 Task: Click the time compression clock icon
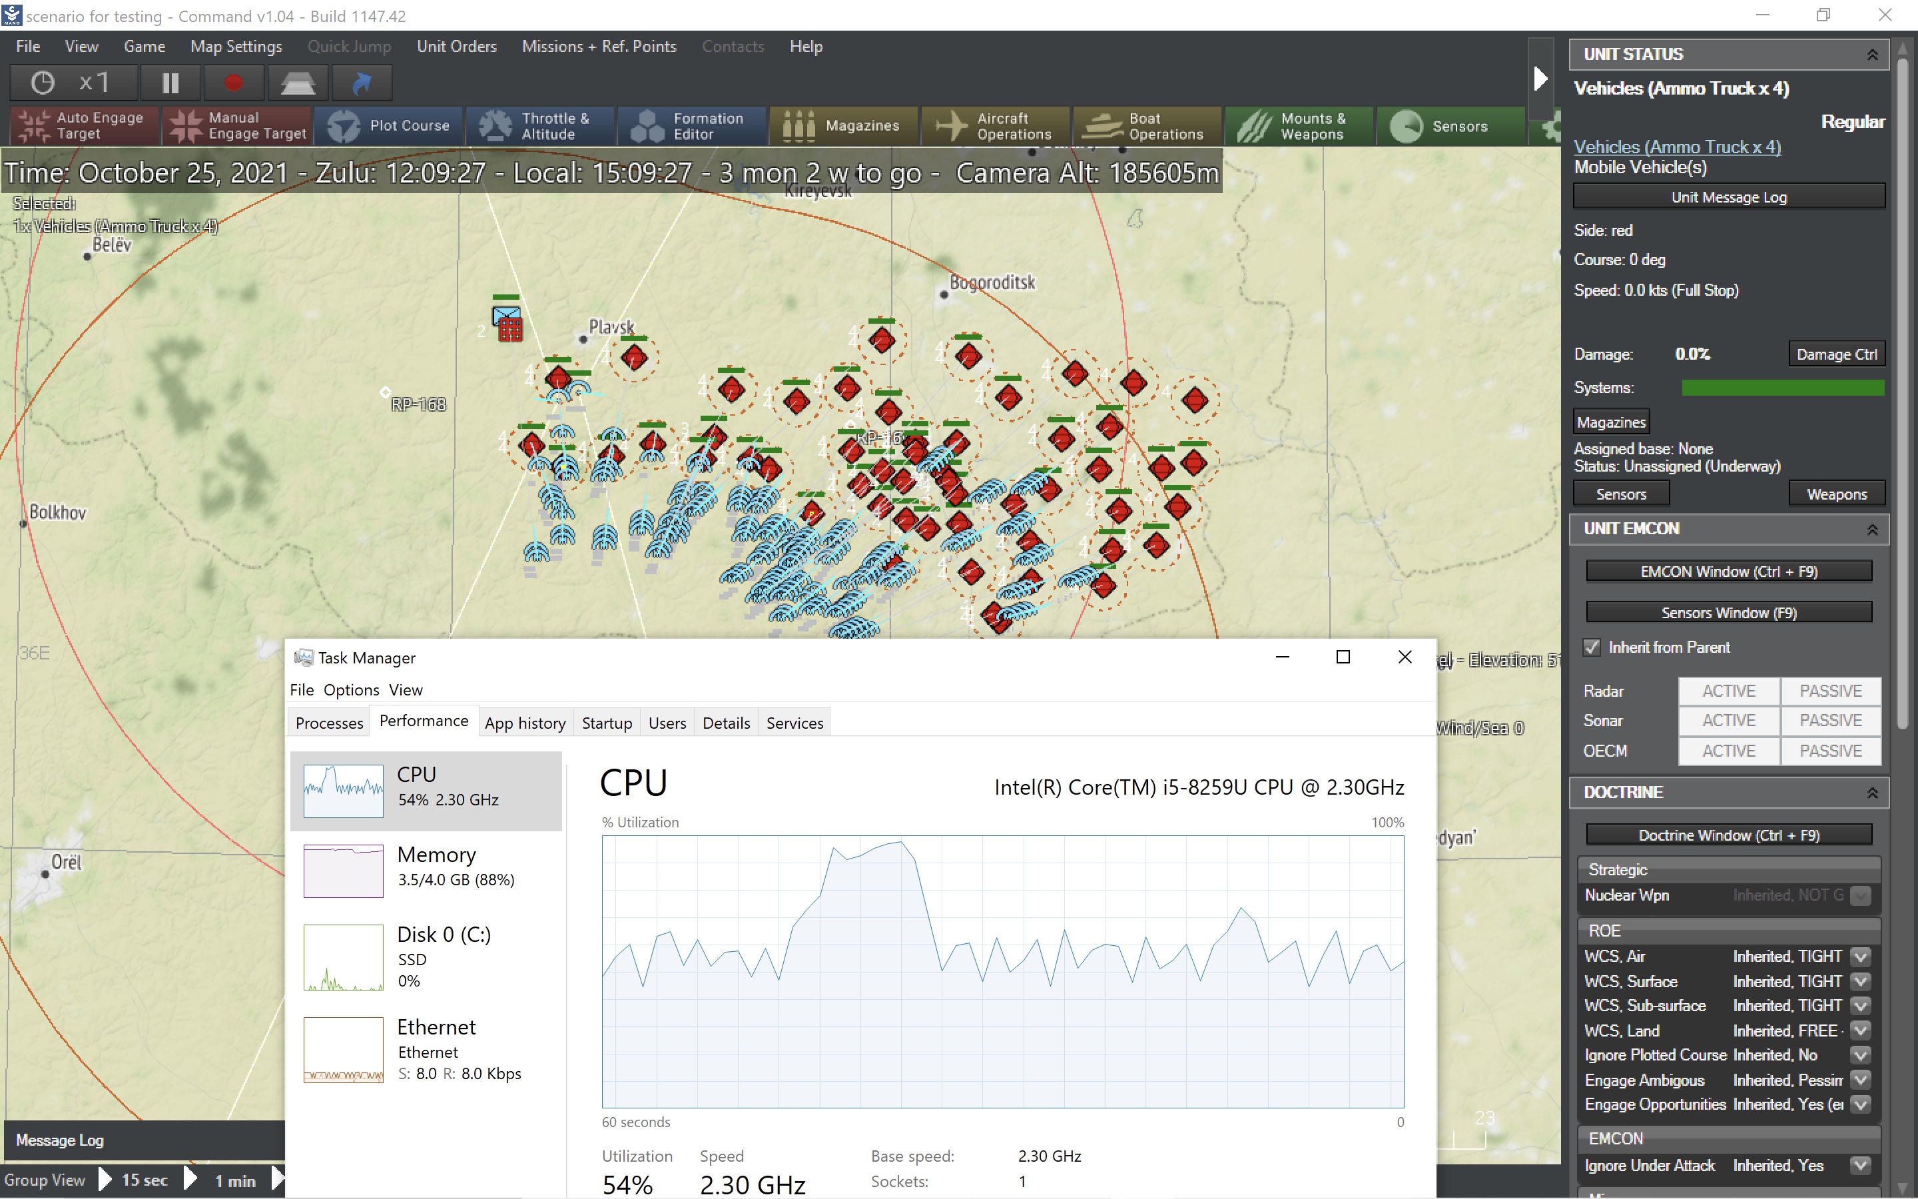pos(43,83)
